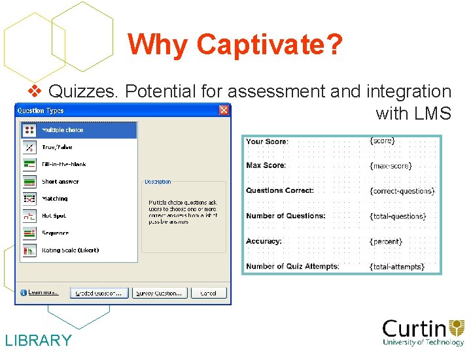Image resolution: width=471 pixels, height=353 pixels.
Task: Select the Matching list label
Action: (55, 199)
